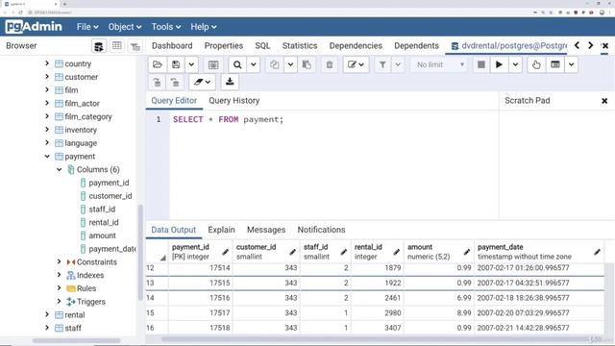
Task: Switch to the Messages tab
Action: pyautogui.click(x=266, y=230)
